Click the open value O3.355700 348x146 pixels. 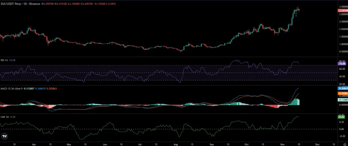point(48,4)
